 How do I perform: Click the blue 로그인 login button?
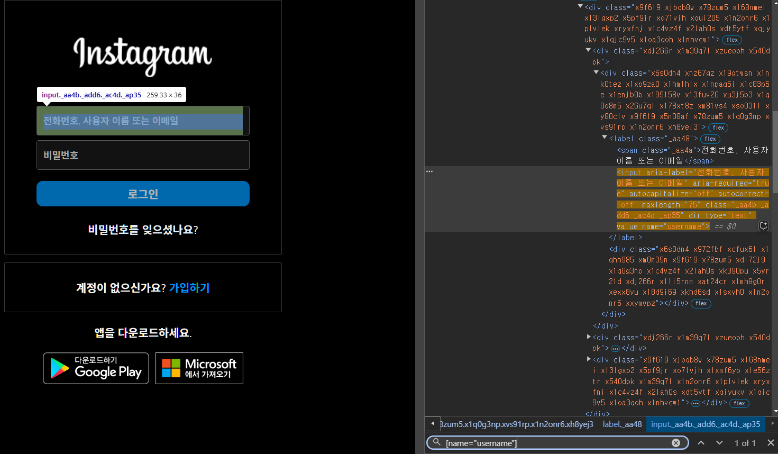[x=143, y=194]
